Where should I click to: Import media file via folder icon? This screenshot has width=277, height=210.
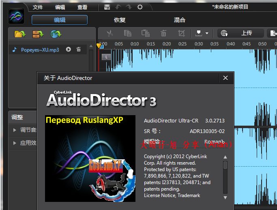20,34
